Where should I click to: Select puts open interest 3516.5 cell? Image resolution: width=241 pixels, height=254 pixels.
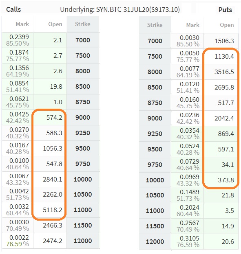tap(221, 72)
